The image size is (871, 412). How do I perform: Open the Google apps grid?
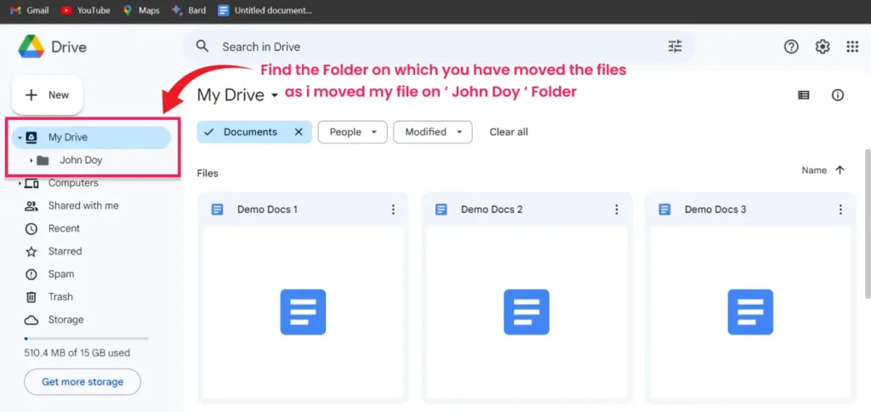[852, 47]
